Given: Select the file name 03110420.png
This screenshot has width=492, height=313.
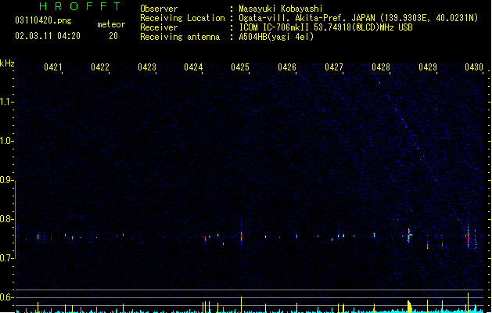Looking at the screenshot, I should (43, 20).
